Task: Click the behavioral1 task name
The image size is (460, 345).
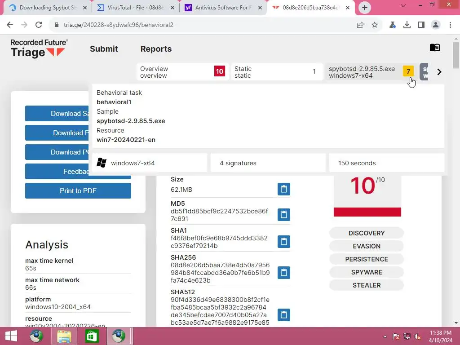Action: (114, 102)
